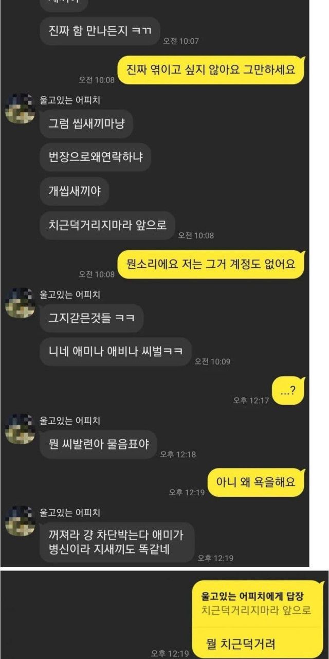Jump to quoted '치근덕거리지마라 앞으로' in reply bubble
This screenshot has width=329, height=659.
256,611
